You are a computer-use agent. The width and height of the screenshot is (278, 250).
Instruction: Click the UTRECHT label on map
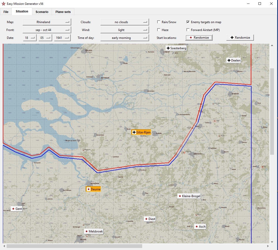167,52
